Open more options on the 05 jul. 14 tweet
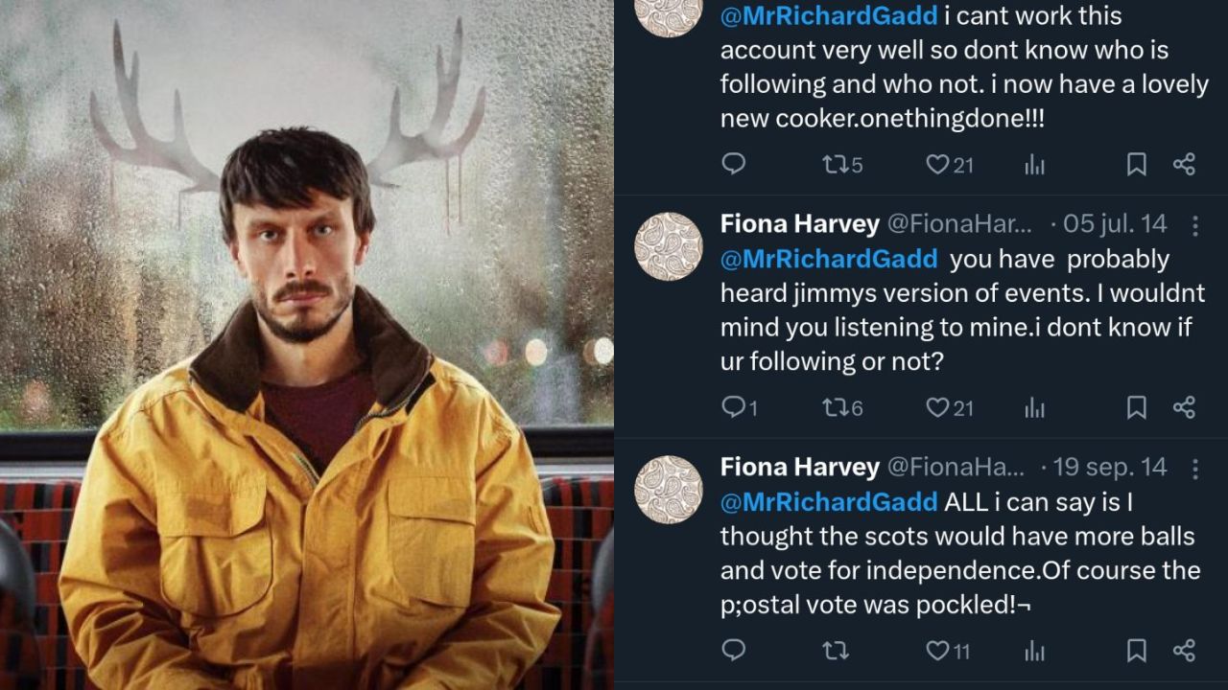The height and width of the screenshot is (690, 1228). [1195, 225]
